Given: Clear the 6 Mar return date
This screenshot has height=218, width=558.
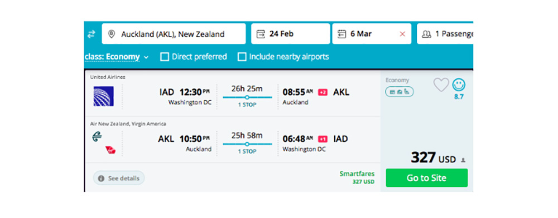Looking at the screenshot, I should 402,34.
